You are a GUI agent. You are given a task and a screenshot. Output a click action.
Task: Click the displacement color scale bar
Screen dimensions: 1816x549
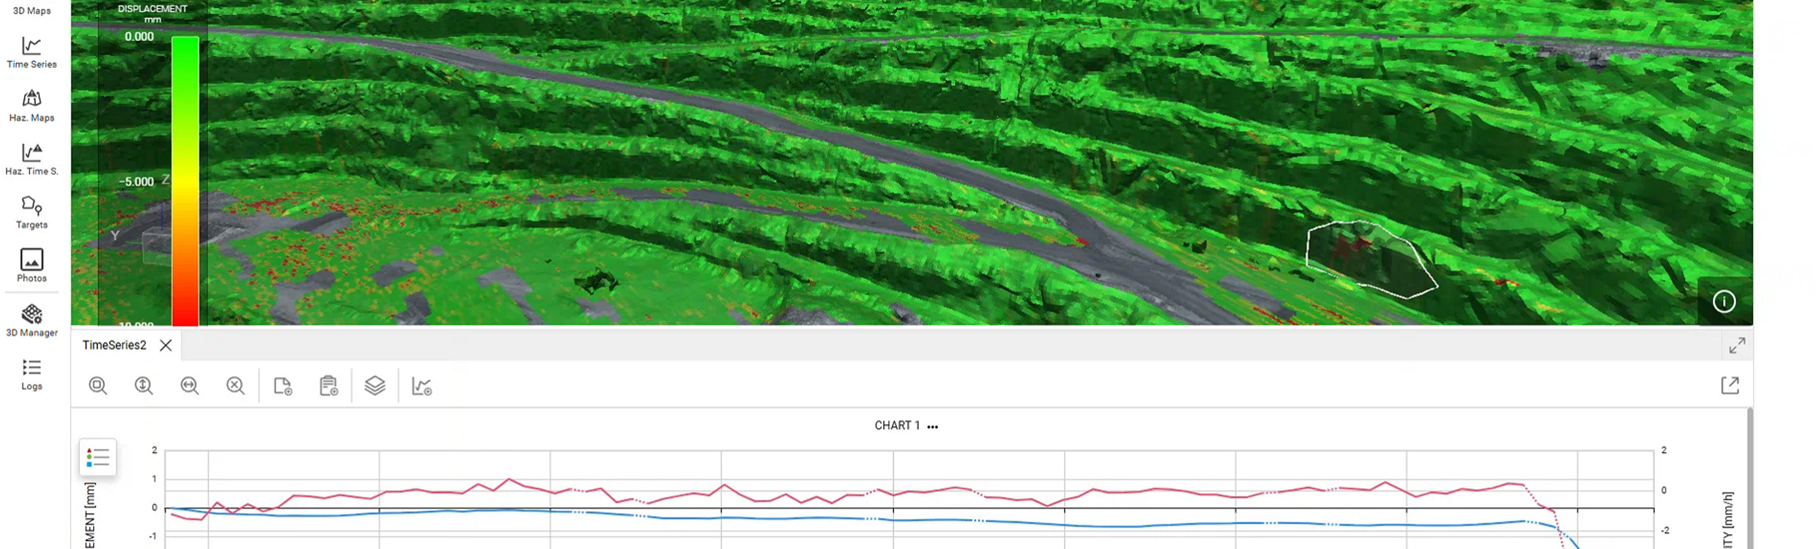(x=185, y=181)
